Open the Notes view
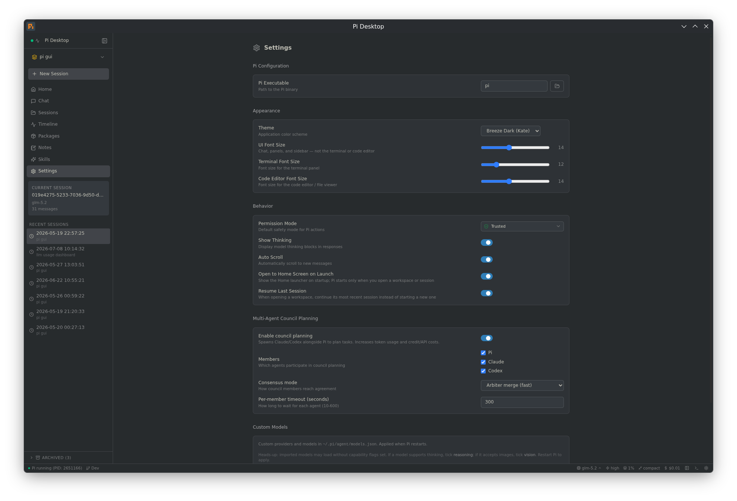Viewport: 737px width, 501px height. point(68,148)
